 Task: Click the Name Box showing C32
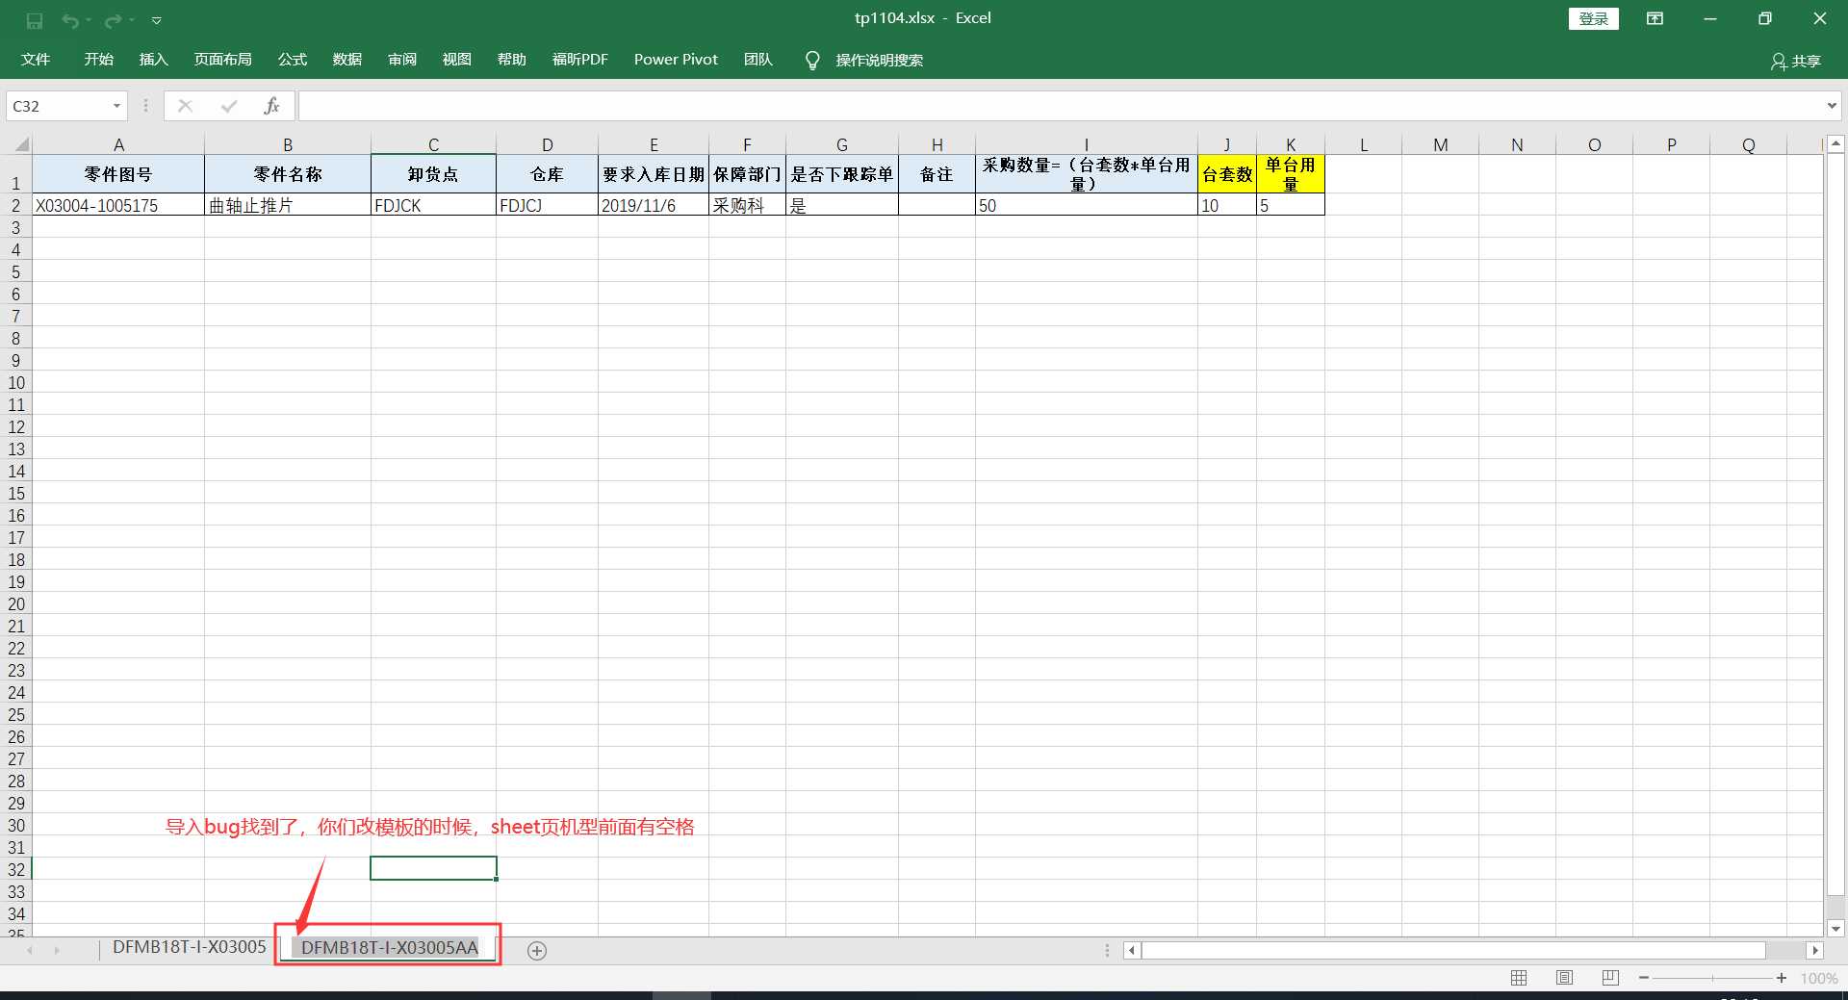point(56,106)
